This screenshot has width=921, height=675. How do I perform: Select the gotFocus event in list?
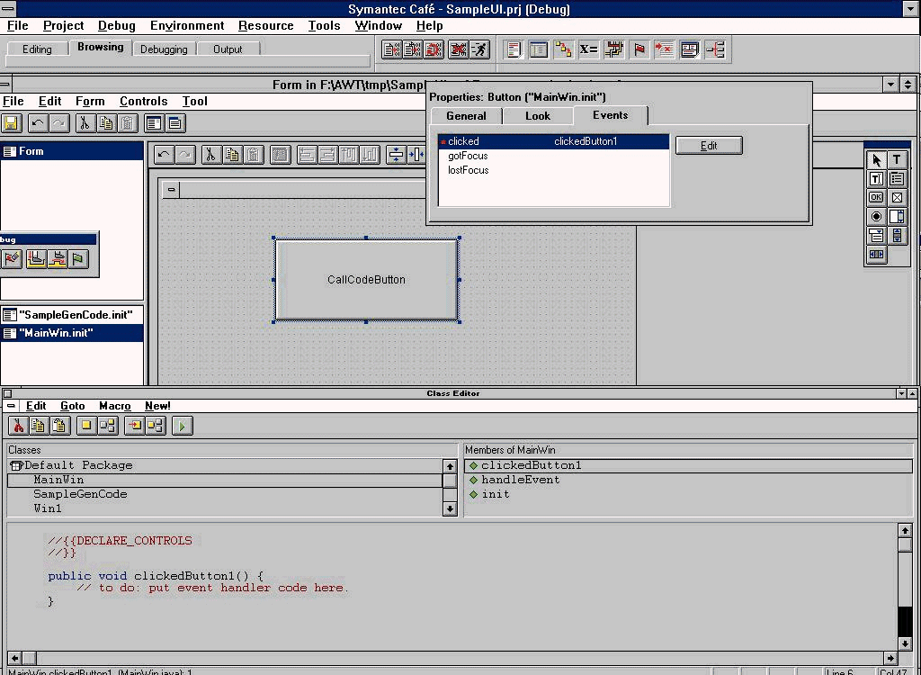(468, 156)
